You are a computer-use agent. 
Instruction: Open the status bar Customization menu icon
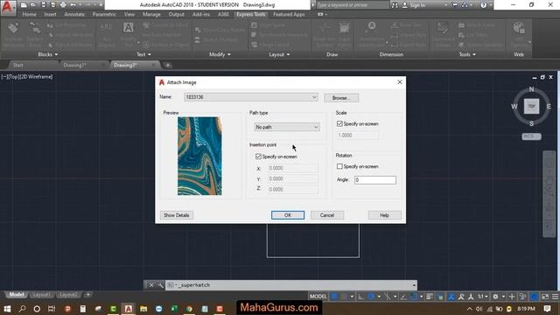tap(555, 297)
